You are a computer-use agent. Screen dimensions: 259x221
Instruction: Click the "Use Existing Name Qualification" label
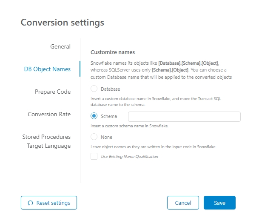[129, 157]
